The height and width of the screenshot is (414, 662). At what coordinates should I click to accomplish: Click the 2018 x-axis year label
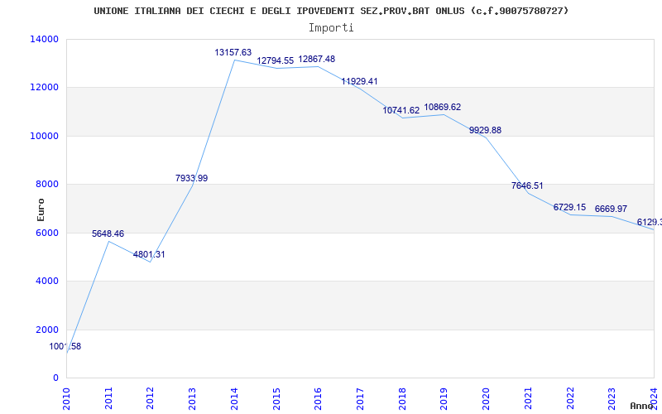coord(402,398)
